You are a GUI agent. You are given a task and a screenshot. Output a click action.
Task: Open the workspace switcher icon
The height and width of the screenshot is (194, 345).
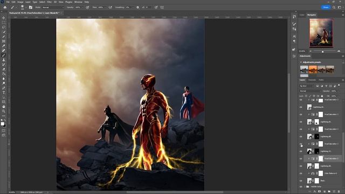[340, 7]
